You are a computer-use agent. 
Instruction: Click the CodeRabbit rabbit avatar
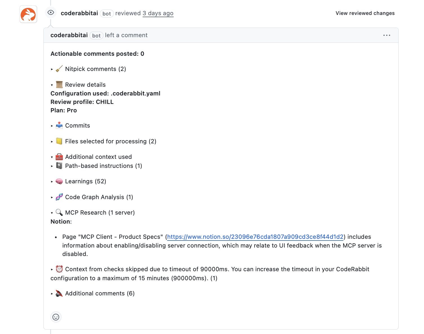click(28, 14)
